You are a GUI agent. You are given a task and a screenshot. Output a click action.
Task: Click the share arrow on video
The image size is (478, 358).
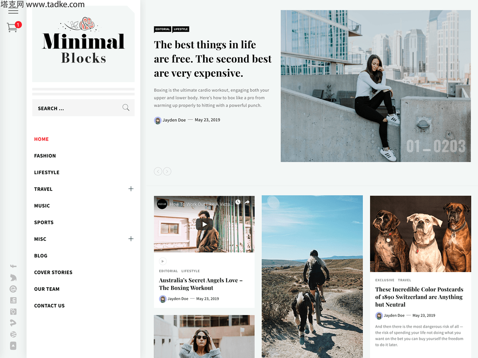point(247,202)
